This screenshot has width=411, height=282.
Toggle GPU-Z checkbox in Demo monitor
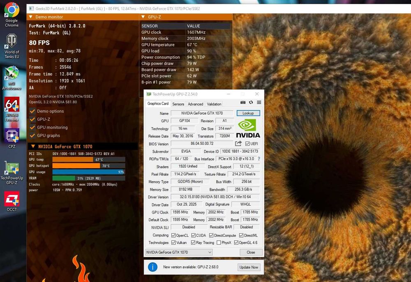32,119
